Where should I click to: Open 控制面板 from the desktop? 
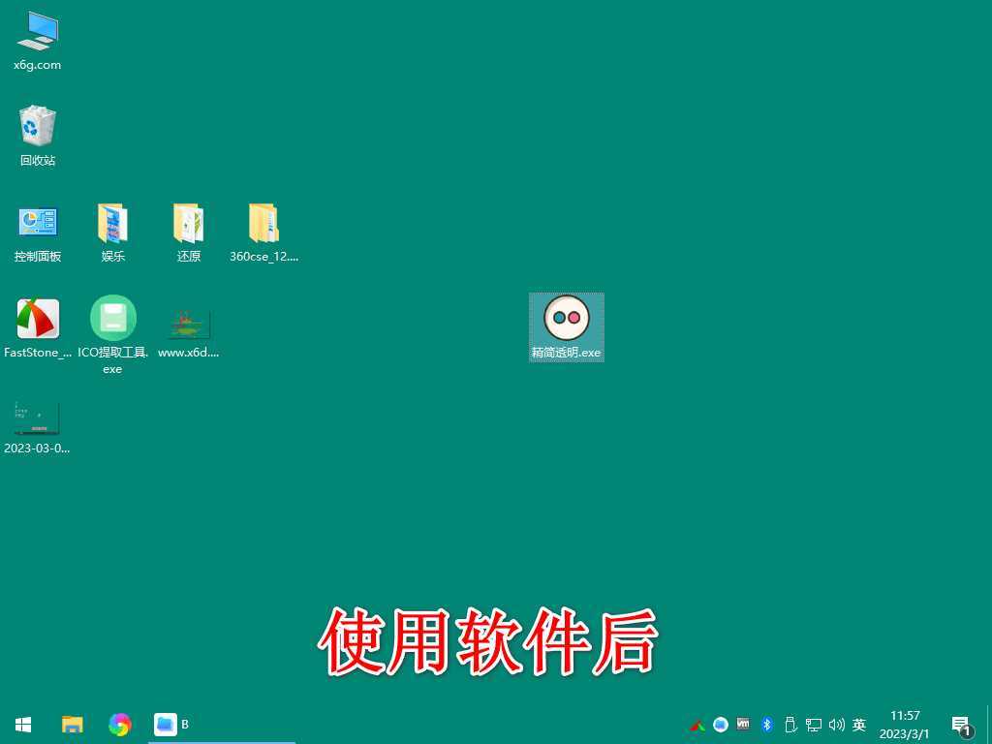tap(37, 223)
